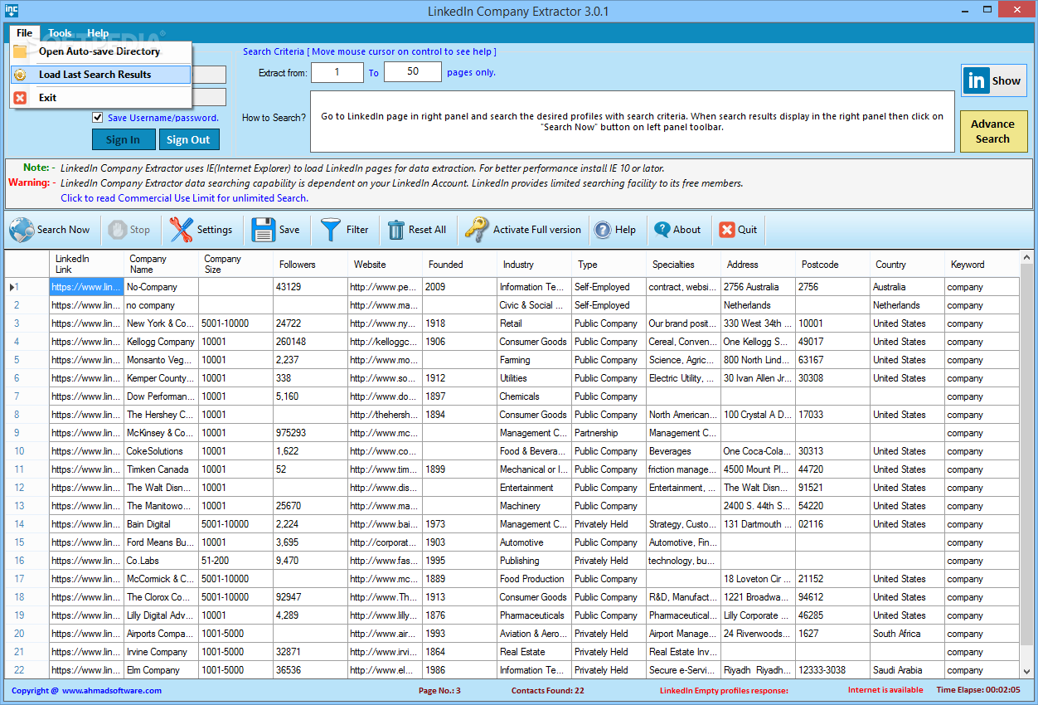
Task: Click the Advance Search button
Action: point(993,131)
